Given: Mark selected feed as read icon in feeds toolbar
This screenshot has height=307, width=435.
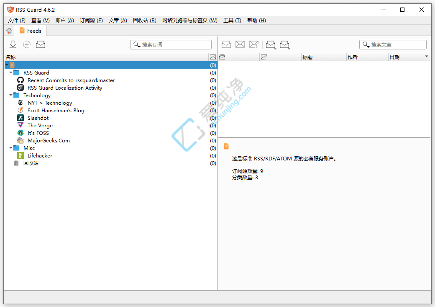Looking at the screenshot, I should coord(41,44).
